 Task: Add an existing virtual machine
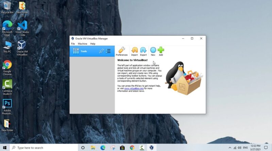pyautogui.click(x=161, y=51)
